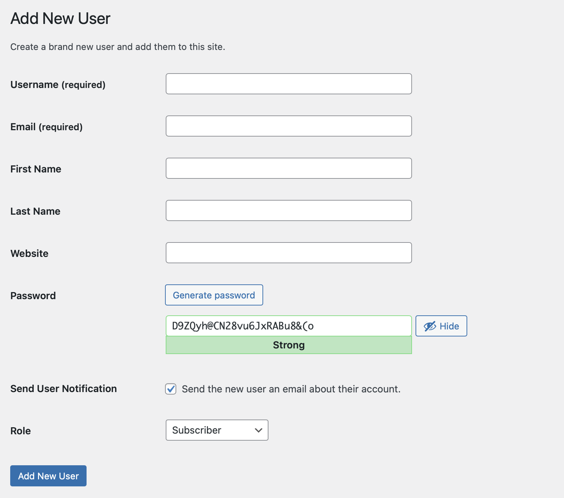Click the Last Name label
Image resolution: width=564 pixels, height=498 pixels.
tap(36, 211)
